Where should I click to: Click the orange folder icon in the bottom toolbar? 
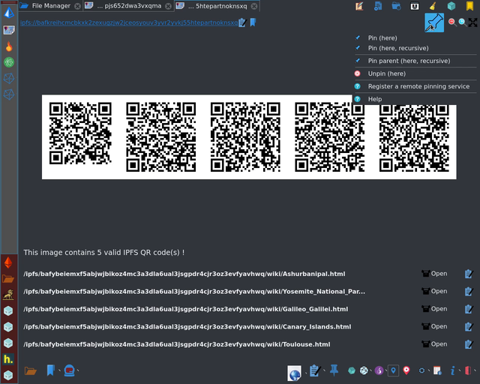coord(31,370)
